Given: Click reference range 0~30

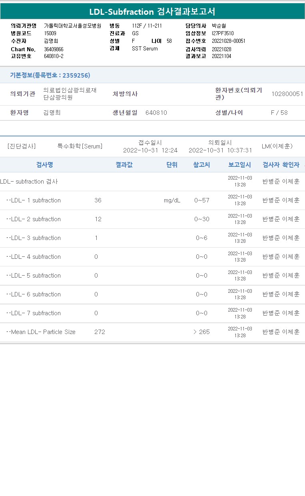Looking at the screenshot, I should point(202,219).
